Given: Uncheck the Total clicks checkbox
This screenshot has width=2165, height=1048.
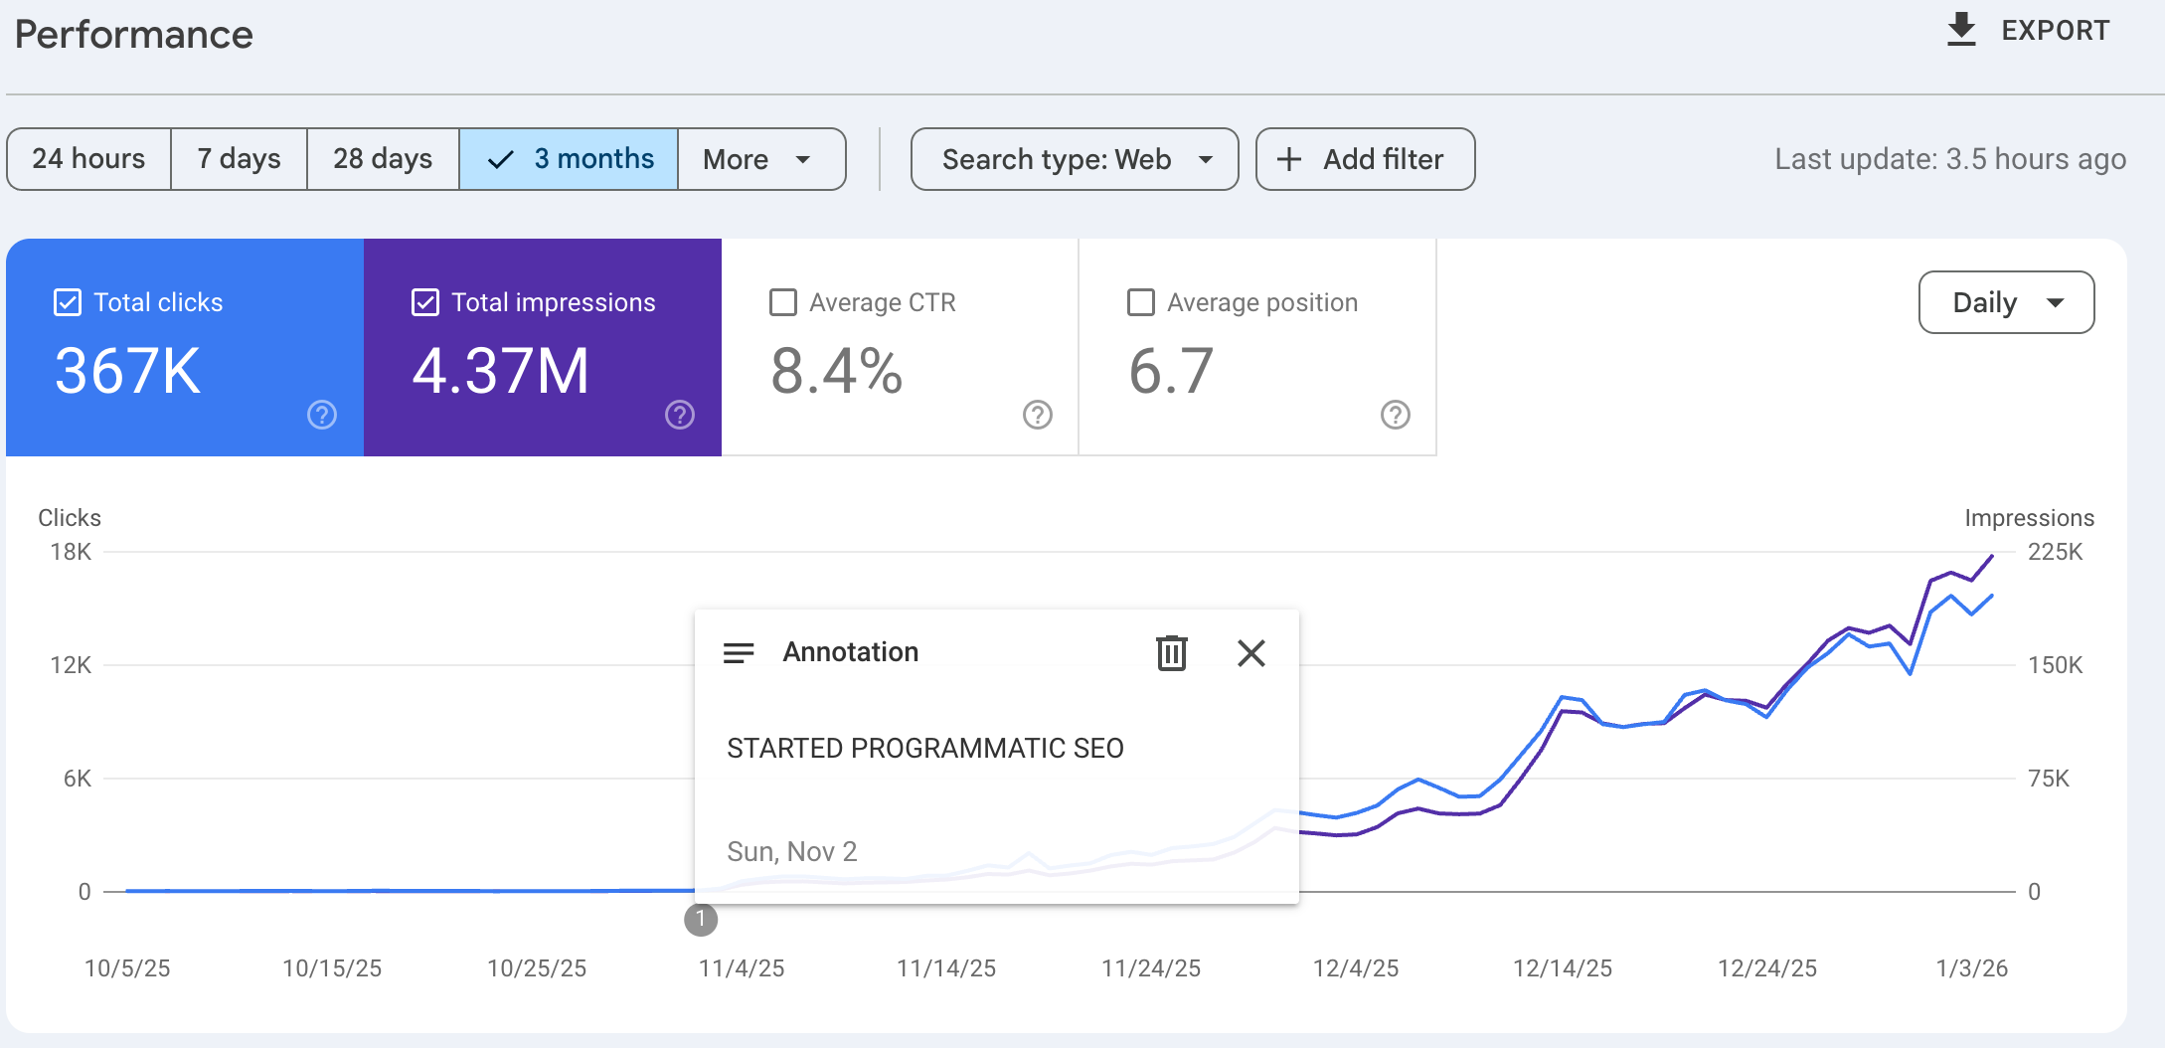Looking at the screenshot, I should point(67,302).
